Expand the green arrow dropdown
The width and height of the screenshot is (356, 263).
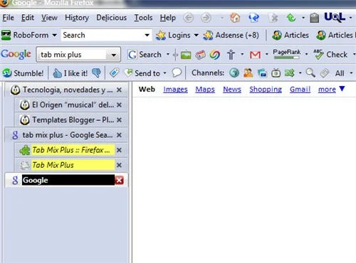click(x=303, y=18)
